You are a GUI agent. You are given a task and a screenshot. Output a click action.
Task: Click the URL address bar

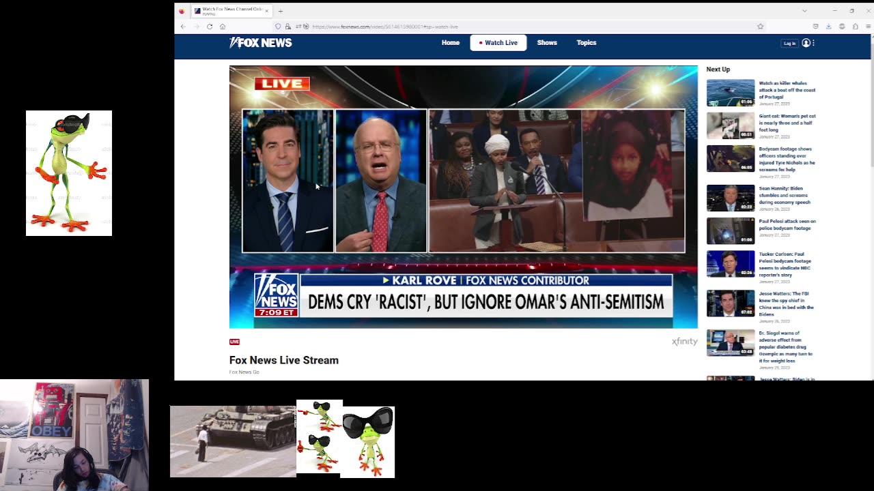(519, 27)
